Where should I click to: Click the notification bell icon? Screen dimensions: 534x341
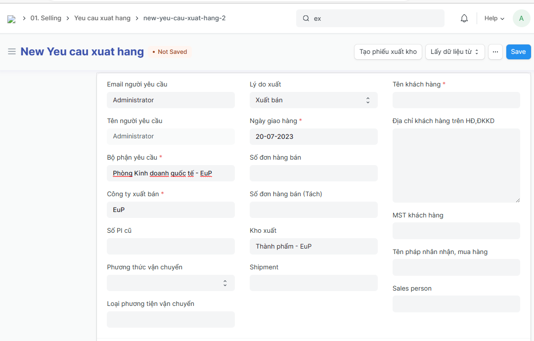pos(464,18)
